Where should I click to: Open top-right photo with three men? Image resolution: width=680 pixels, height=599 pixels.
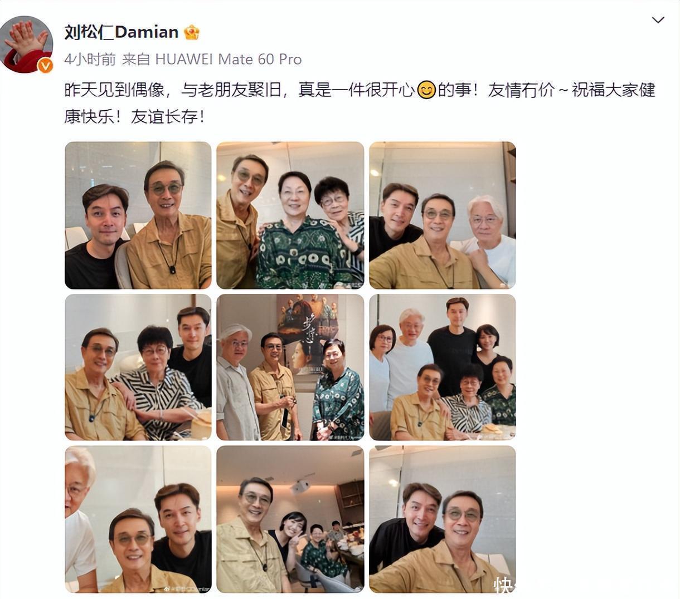coord(443,215)
